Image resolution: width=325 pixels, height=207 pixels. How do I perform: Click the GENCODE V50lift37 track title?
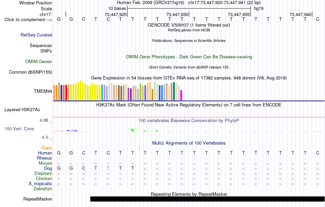pyautogui.click(x=189, y=25)
